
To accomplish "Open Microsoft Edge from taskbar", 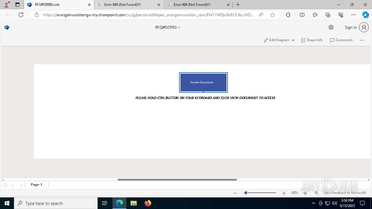I will tap(119, 203).
